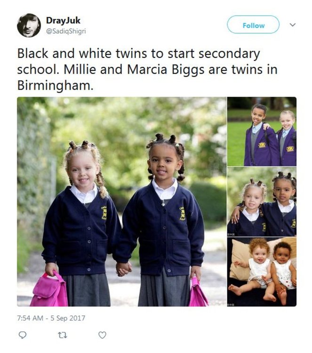Expand the tweet options chevron menu

(292, 24)
